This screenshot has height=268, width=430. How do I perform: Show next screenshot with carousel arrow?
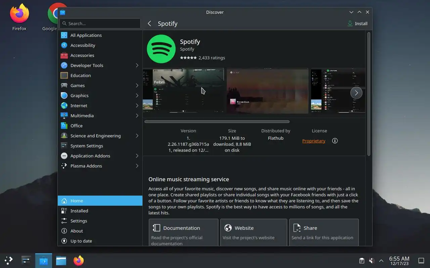[356, 93]
